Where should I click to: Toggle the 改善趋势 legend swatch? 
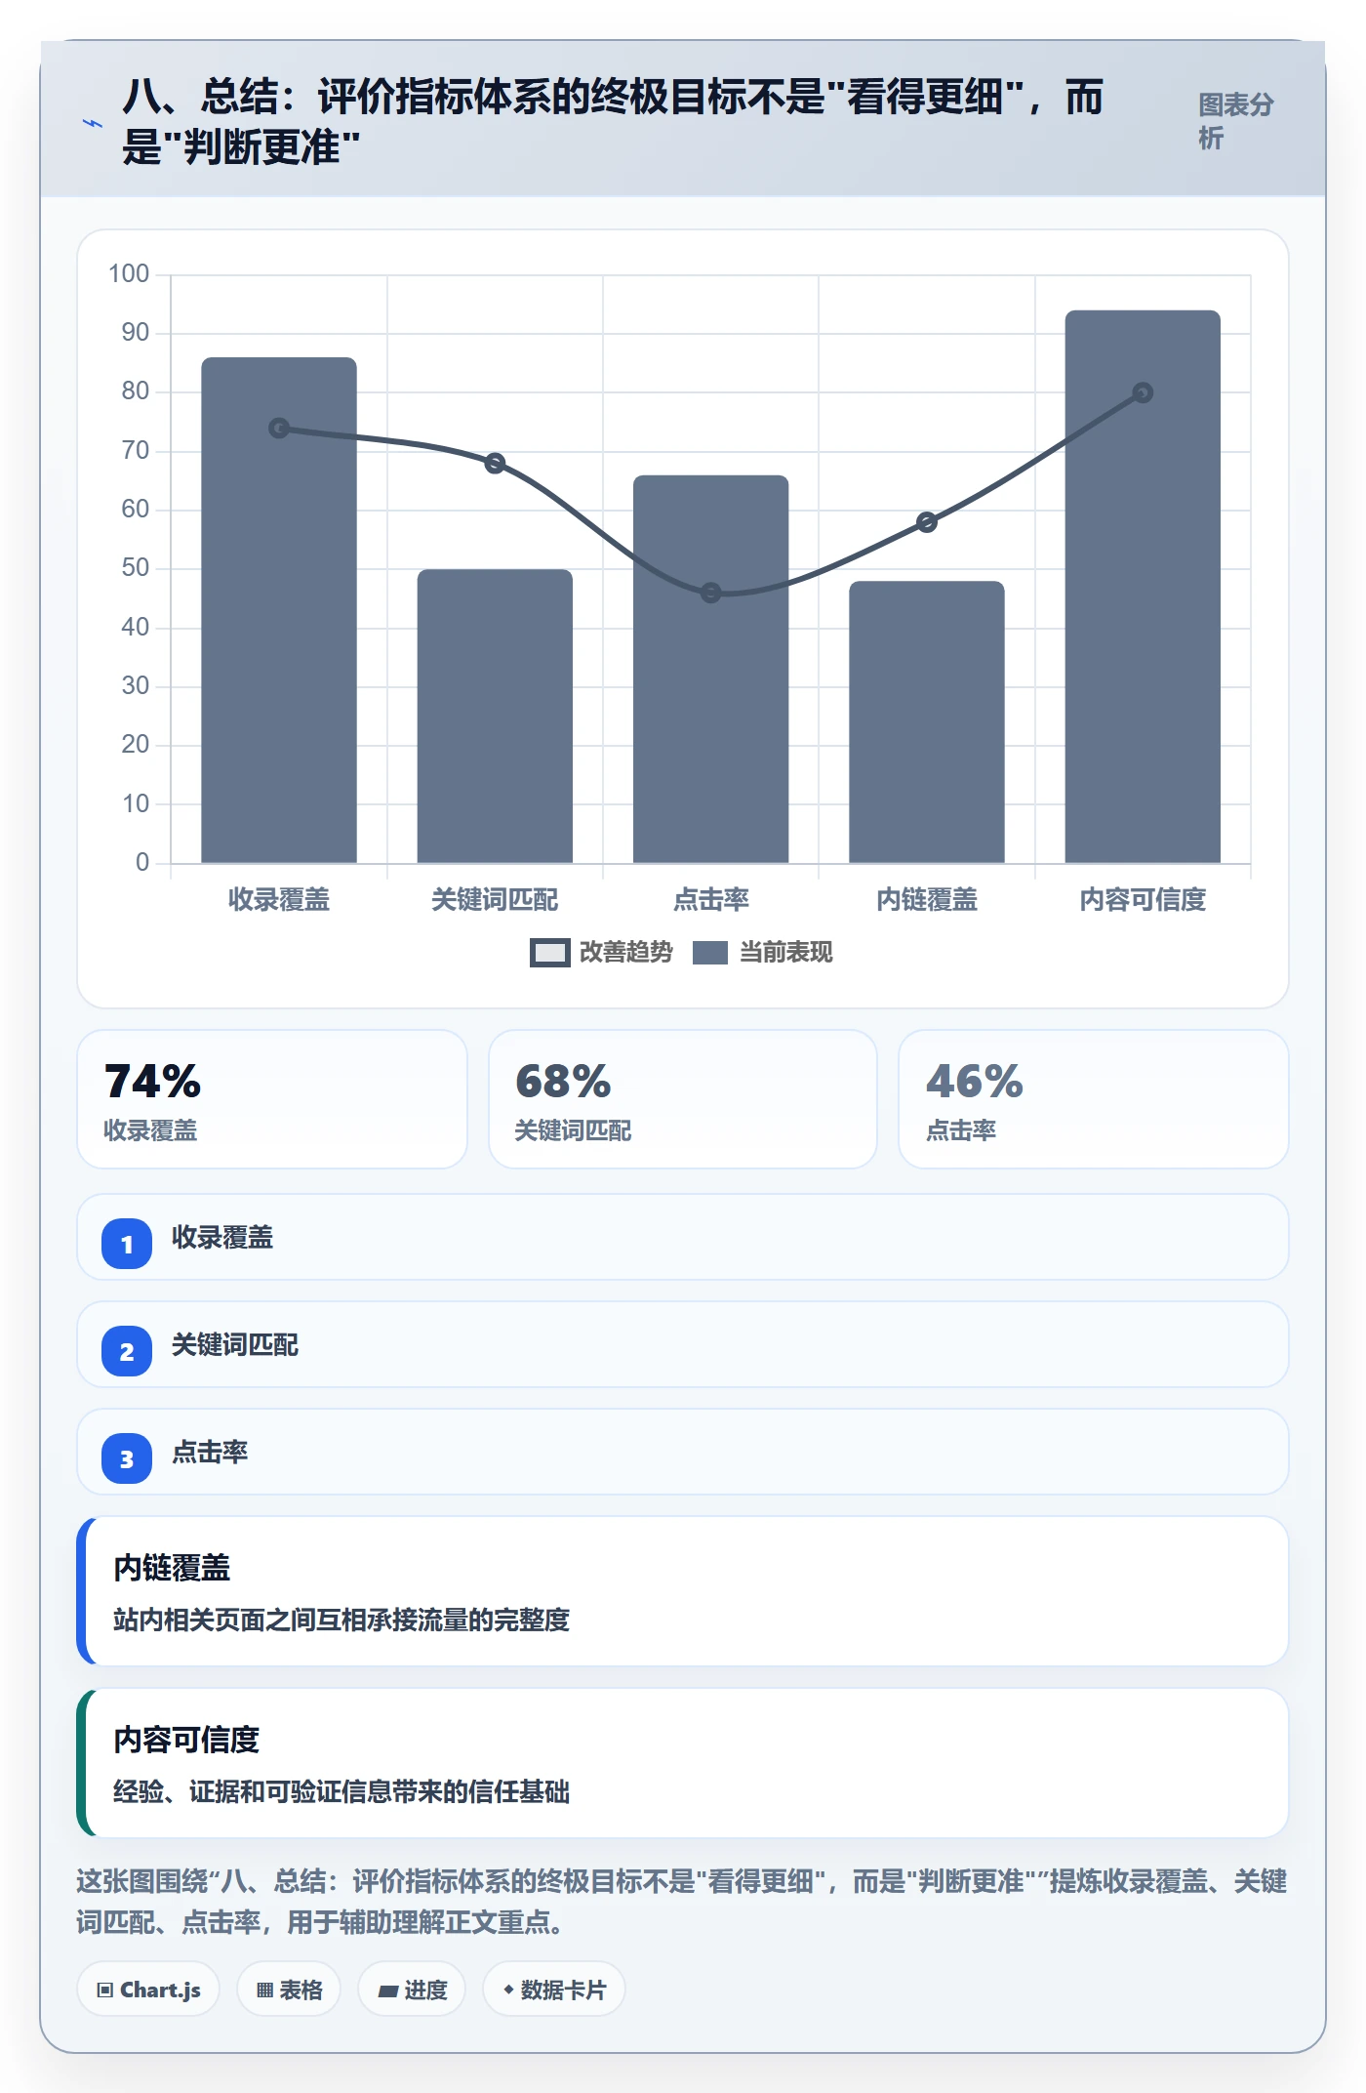coord(549,953)
